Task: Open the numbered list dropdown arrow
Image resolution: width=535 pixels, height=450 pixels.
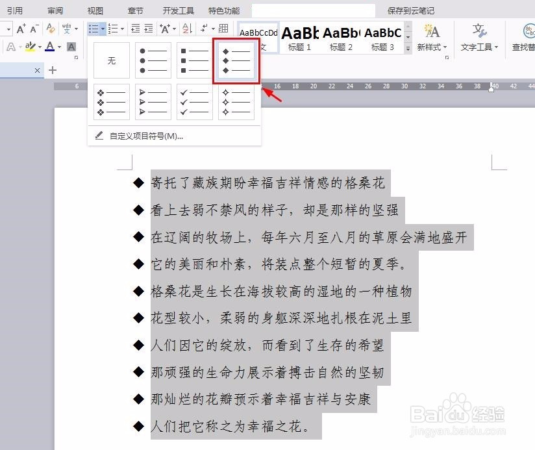Action: 121,29
